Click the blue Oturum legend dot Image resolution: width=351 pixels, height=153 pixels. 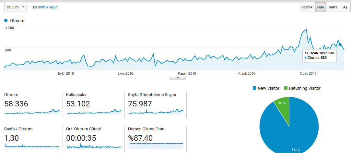click(6, 21)
